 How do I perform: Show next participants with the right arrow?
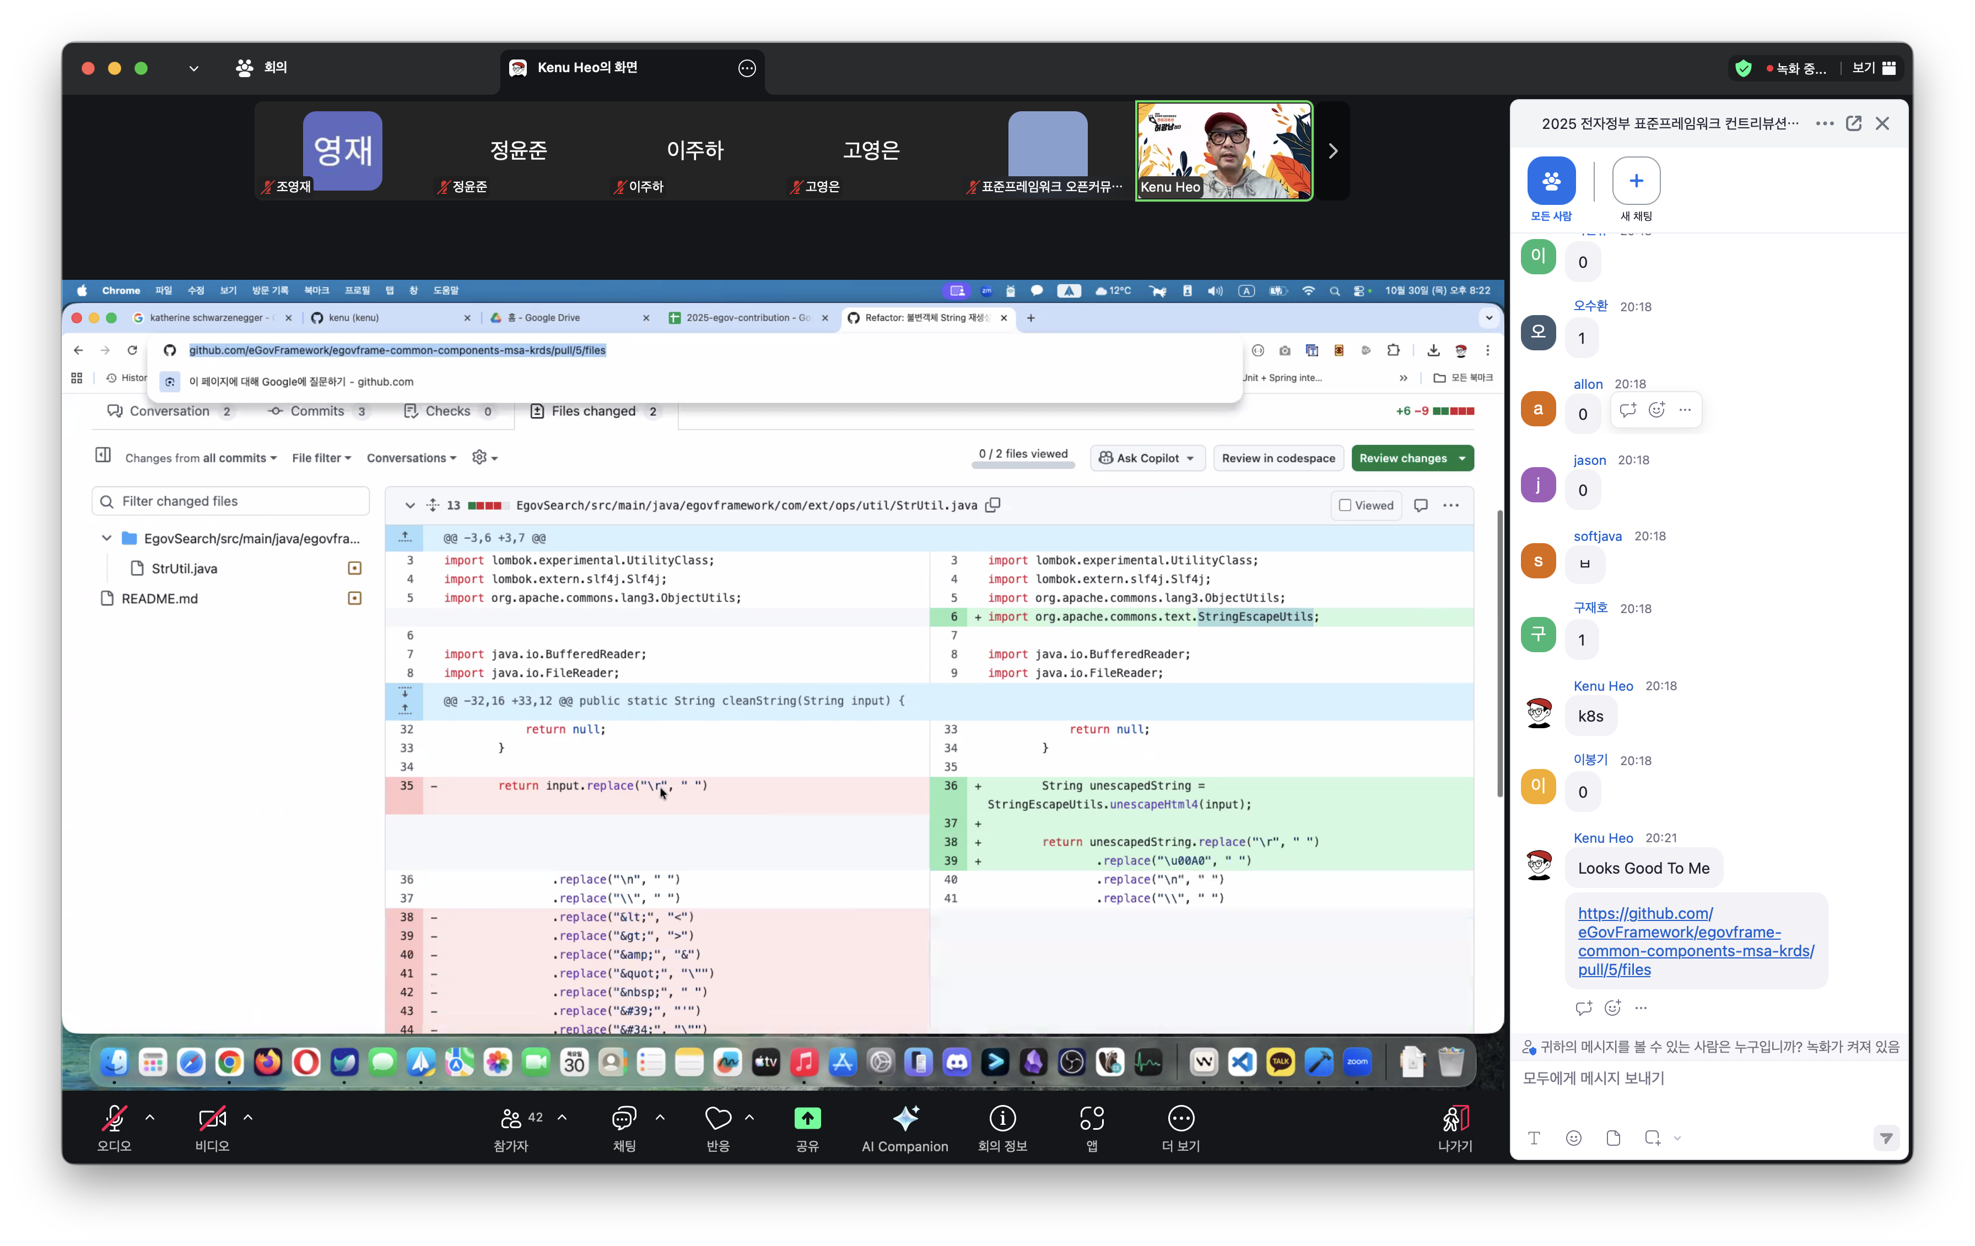[x=1333, y=151]
